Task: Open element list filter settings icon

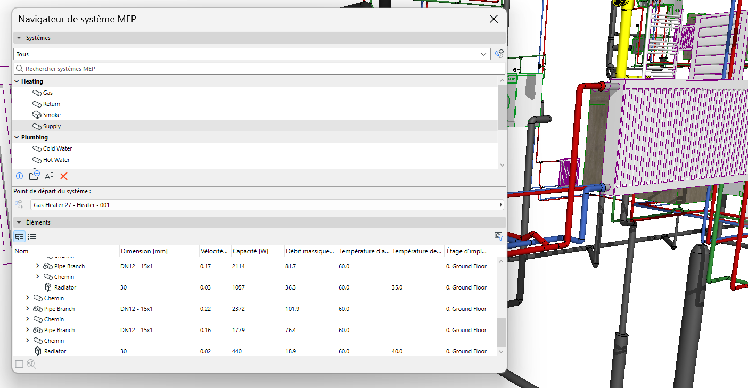Action: [498, 236]
